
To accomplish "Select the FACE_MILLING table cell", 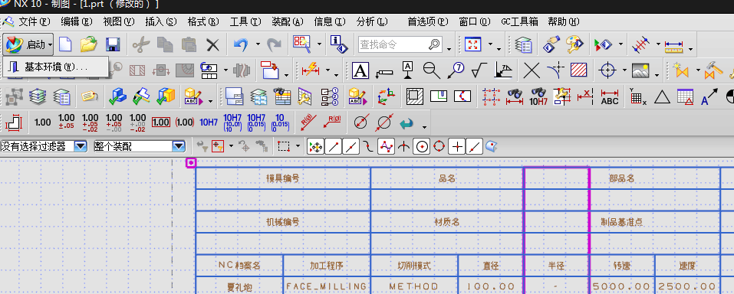I will click(x=326, y=286).
